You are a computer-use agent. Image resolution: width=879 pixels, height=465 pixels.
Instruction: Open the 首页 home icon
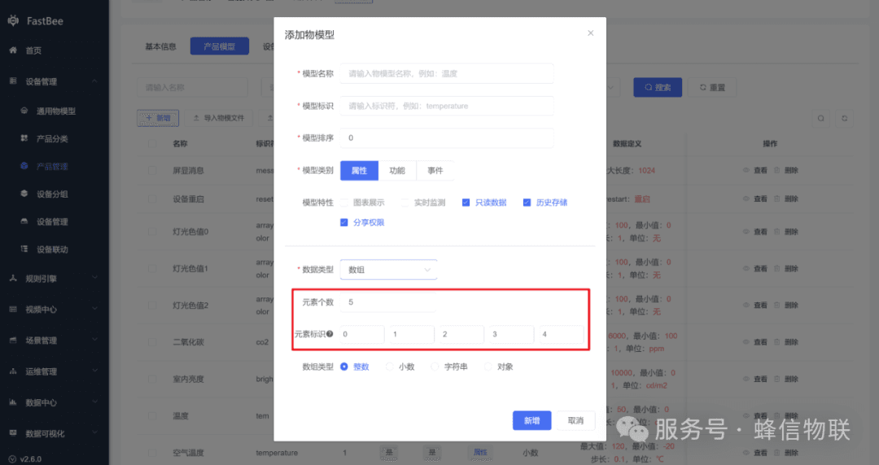click(13, 50)
